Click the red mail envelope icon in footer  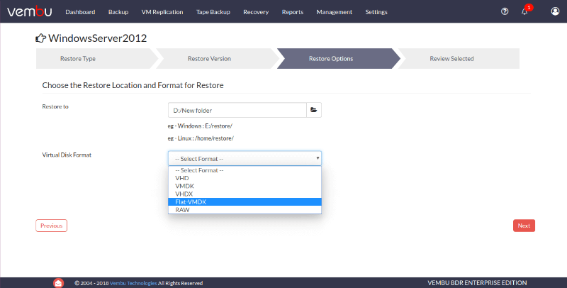(x=58, y=283)
